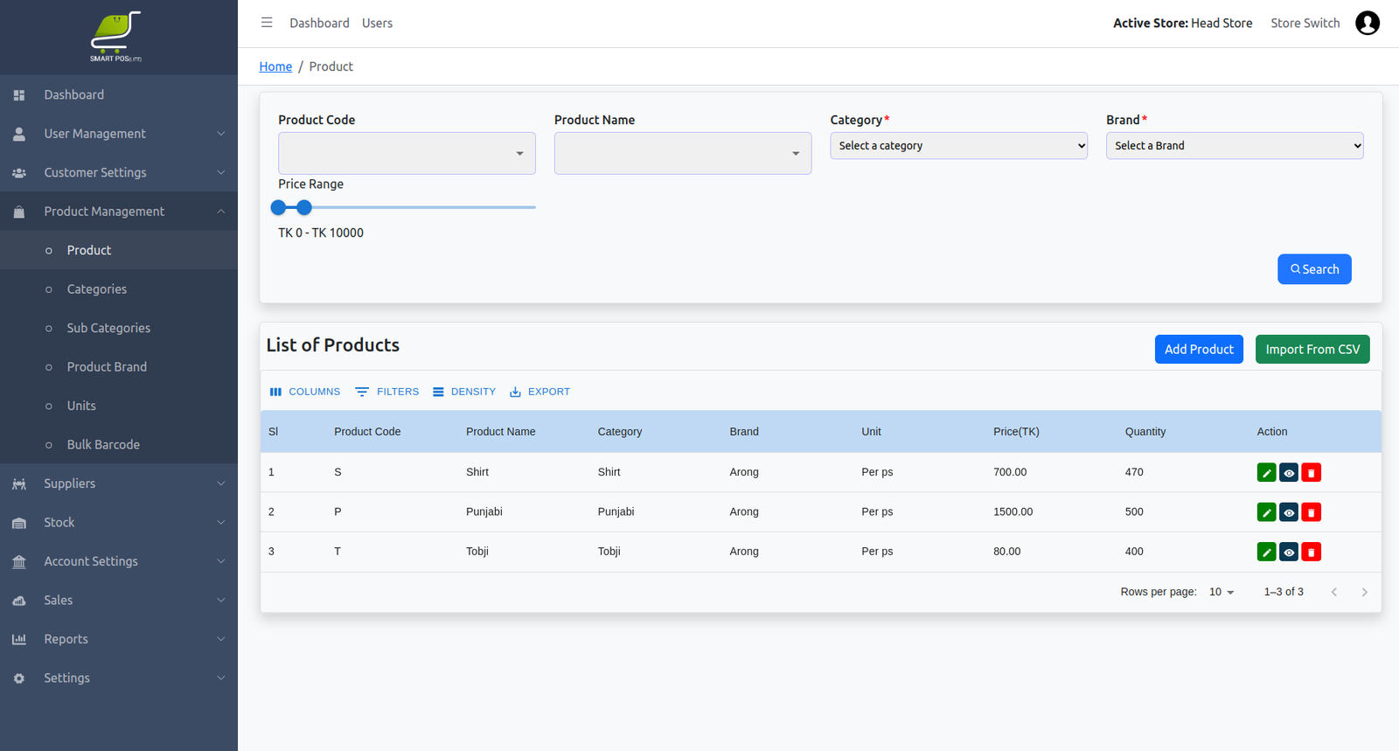Image resolution: width=1399 pixels, height=751 pixels.
Task: Open Categories in the sidebar
Action: coord(119,289)
